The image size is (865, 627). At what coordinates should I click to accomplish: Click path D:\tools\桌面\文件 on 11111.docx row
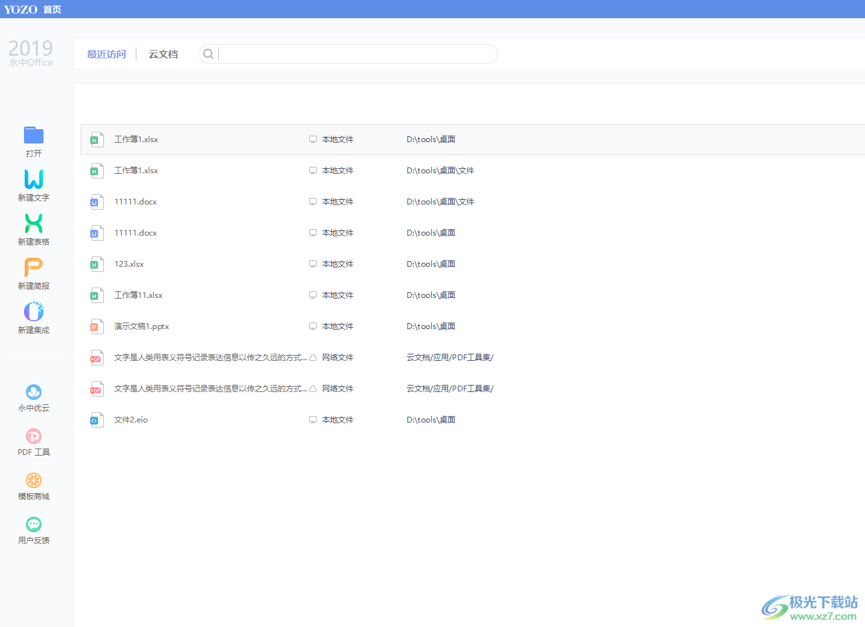click(440, 202)
